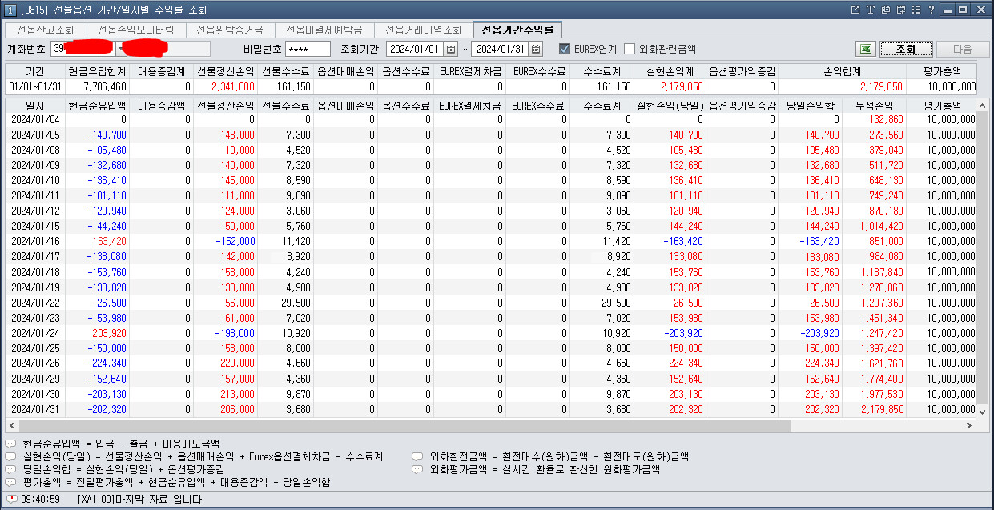
Task: Open the list menu icon in title bar
Action: point(916,10)
